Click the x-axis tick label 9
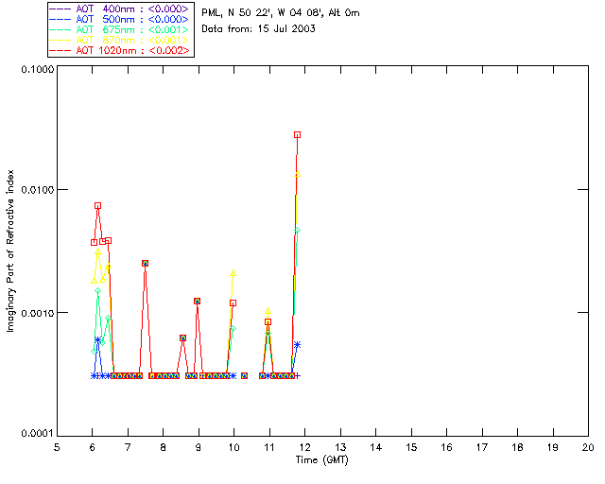The image size is (605, 484). point(199,447)
